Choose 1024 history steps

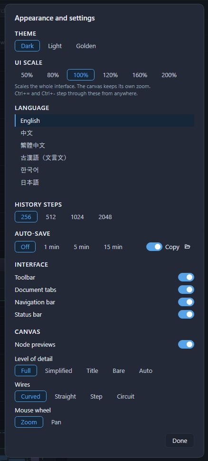77,217
